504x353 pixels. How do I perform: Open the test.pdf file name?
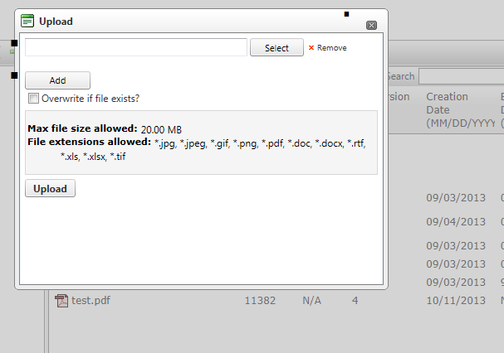tap(91, 300)
